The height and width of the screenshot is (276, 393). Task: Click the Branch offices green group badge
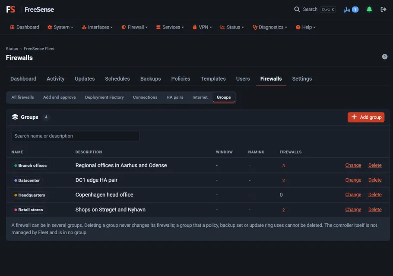click(30, 166)
